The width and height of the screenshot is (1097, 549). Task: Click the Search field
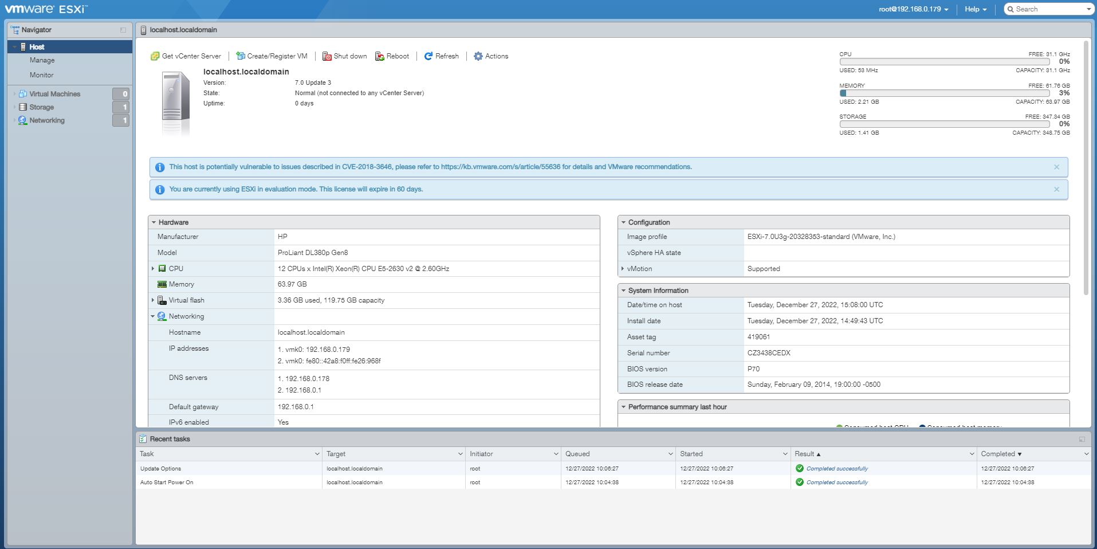(x=1048, y=9)
